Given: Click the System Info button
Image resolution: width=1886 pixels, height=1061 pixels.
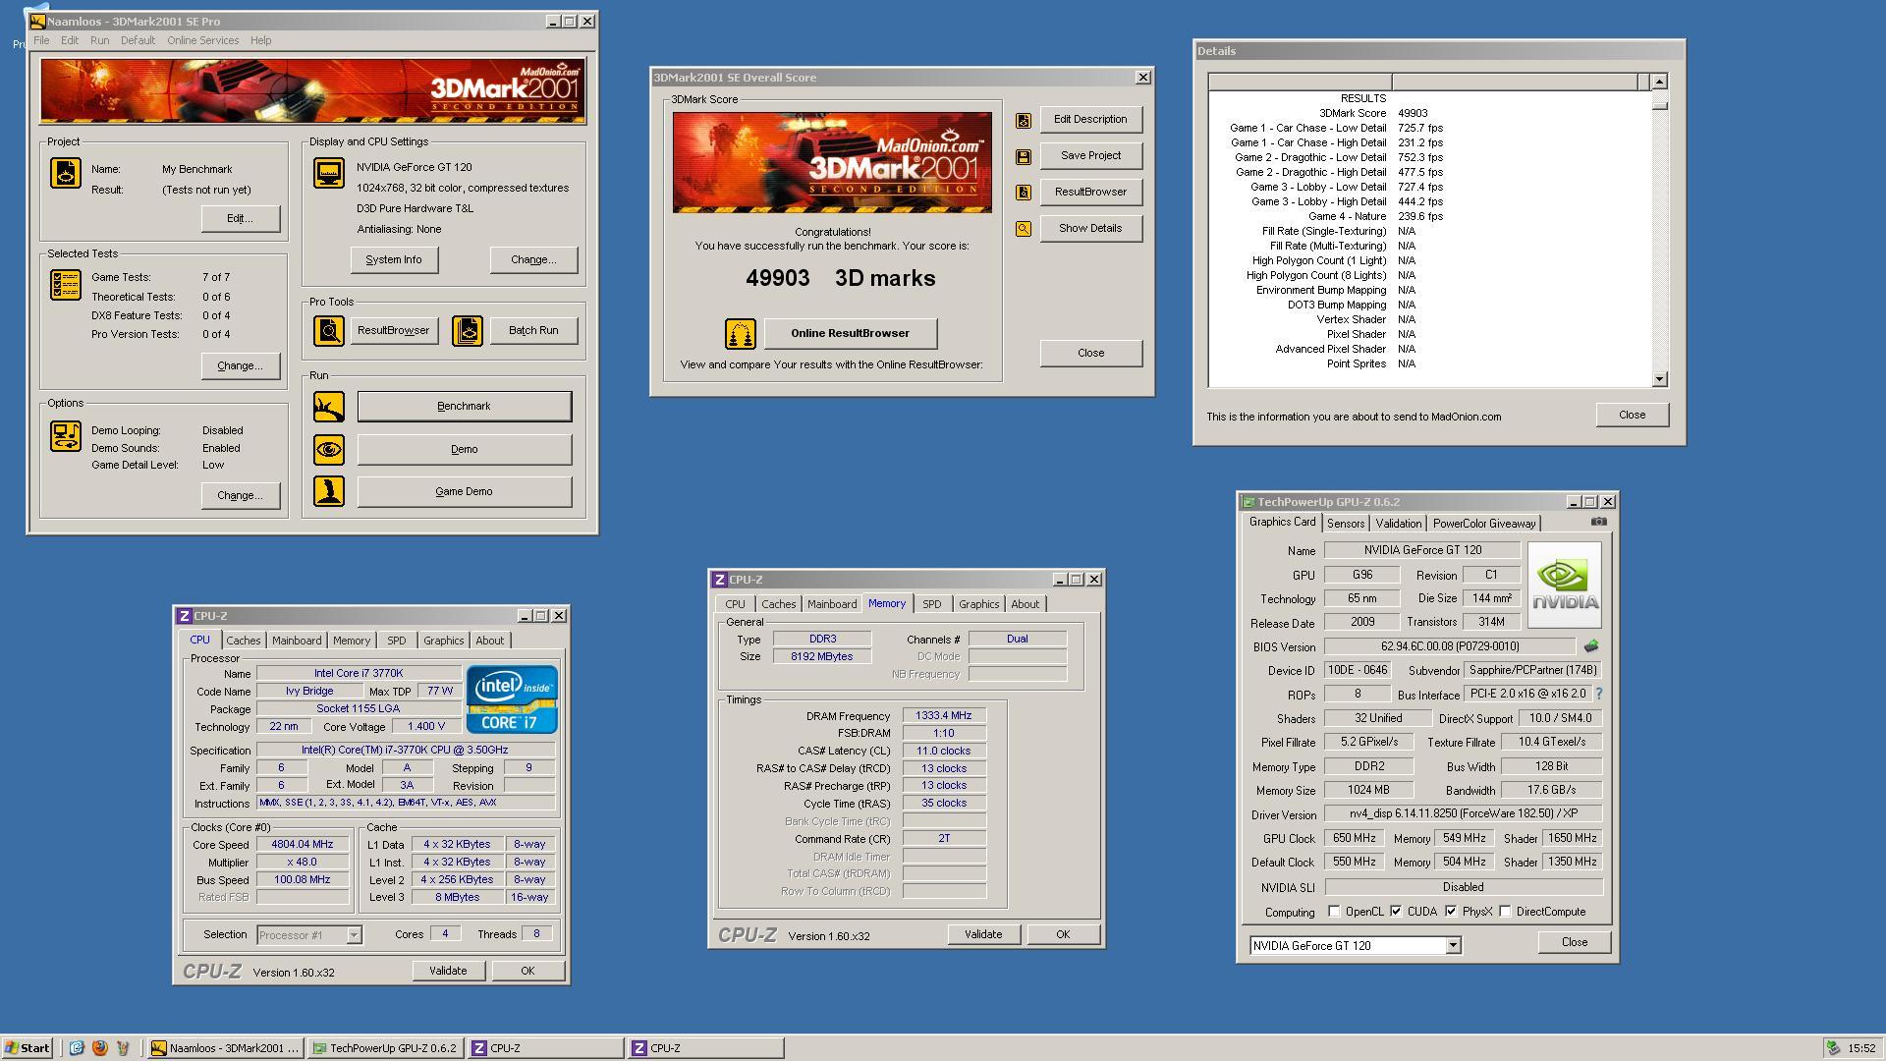Looking at the screenshot, I should pyautogui.click(x=394, y=260).
